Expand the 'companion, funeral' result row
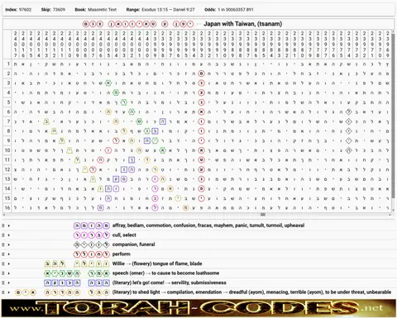This screenshot has width=397, height=318. 9,244
